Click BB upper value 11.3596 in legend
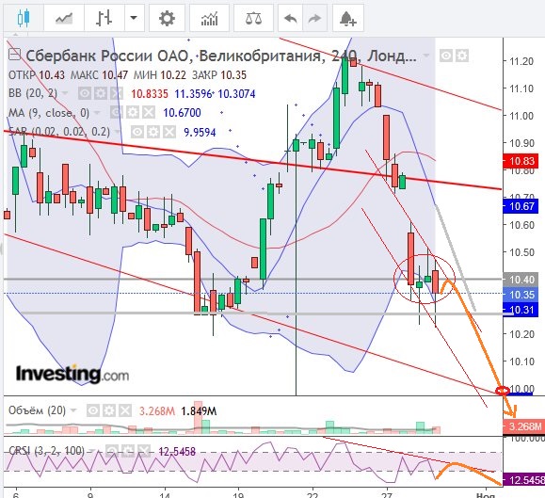This screenshot has height=498, width=545. [x=193, y=94]
